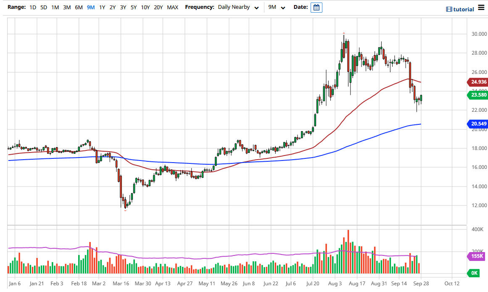
Task: Click the tutorial film icon
Action: click(x=449, y=9)
